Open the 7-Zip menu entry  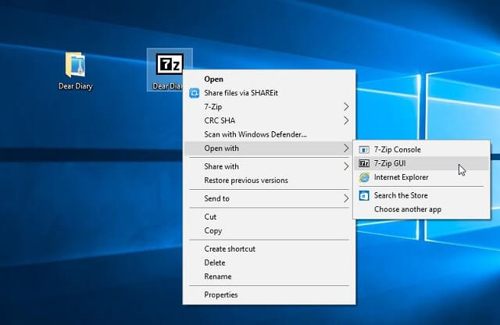pos(269,107)
